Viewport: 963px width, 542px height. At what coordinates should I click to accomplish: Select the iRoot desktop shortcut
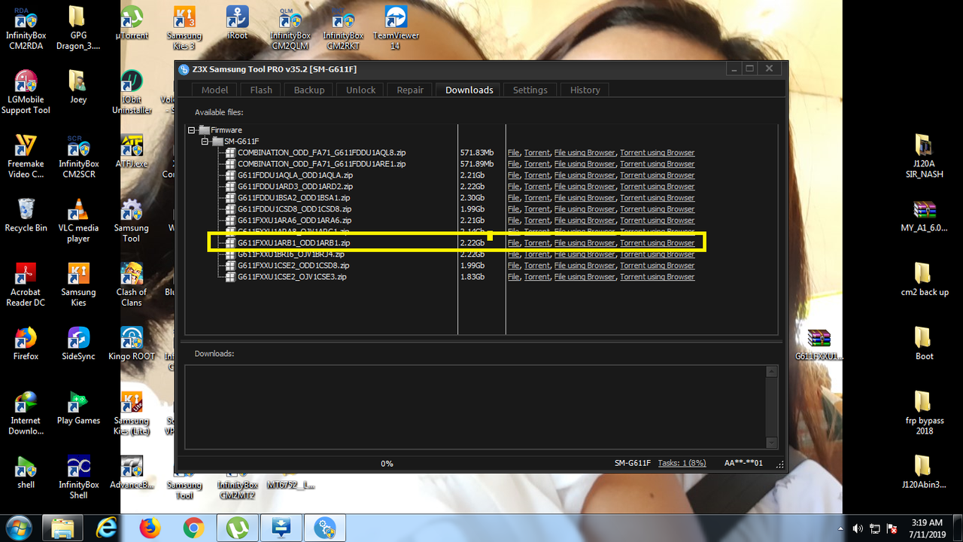(x=238, y=23)
